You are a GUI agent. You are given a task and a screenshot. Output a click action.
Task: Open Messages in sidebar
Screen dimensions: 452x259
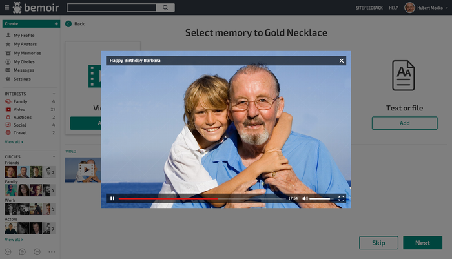click(23, 70)
